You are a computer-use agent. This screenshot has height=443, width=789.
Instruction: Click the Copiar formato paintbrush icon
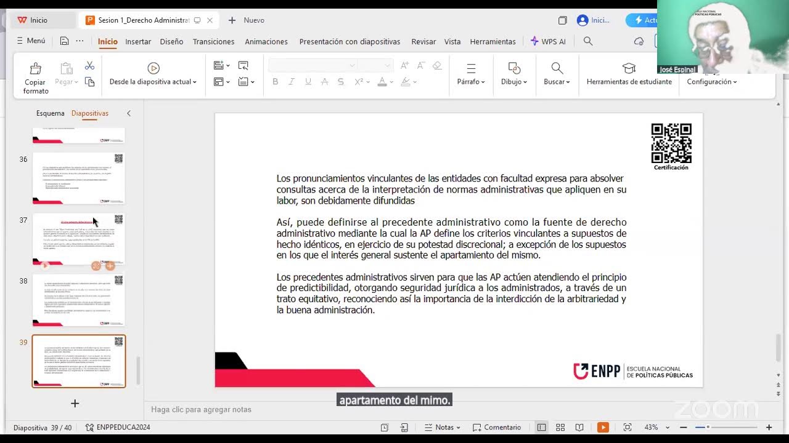pos(36,68)
